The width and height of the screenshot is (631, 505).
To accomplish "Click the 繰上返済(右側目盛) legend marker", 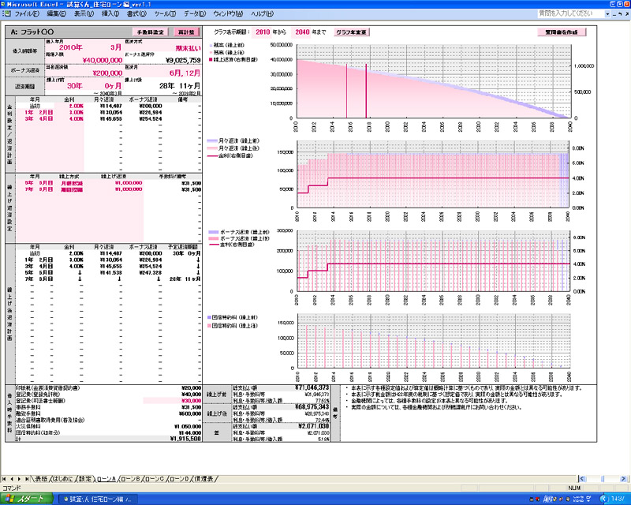I will 211,60.
